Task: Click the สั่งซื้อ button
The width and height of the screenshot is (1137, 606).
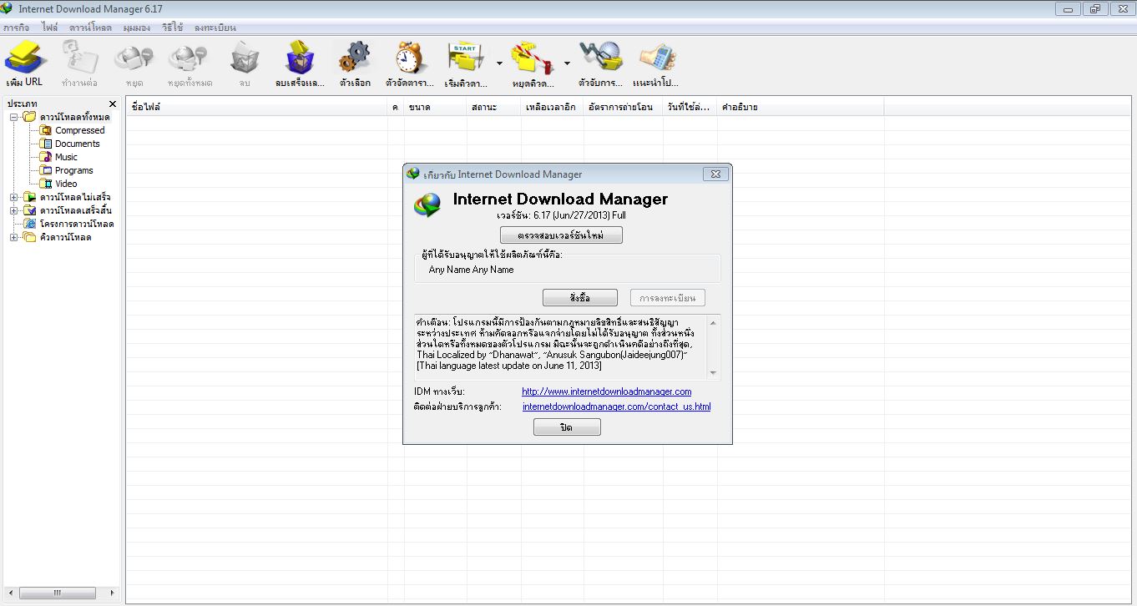Action: (x=580, y=298)
